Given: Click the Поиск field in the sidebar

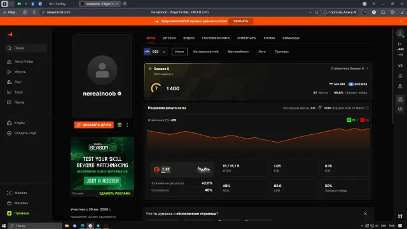Looking at the screenshot, I should pos(26,48).
